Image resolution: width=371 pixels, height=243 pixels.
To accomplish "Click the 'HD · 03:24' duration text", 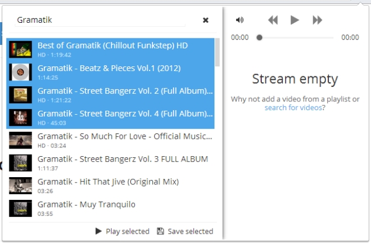I will [52, 146].
